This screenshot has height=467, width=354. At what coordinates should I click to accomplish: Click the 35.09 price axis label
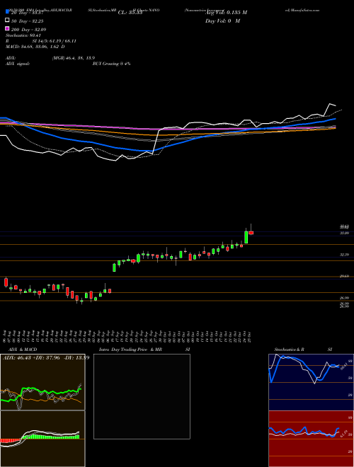(344, 233)
